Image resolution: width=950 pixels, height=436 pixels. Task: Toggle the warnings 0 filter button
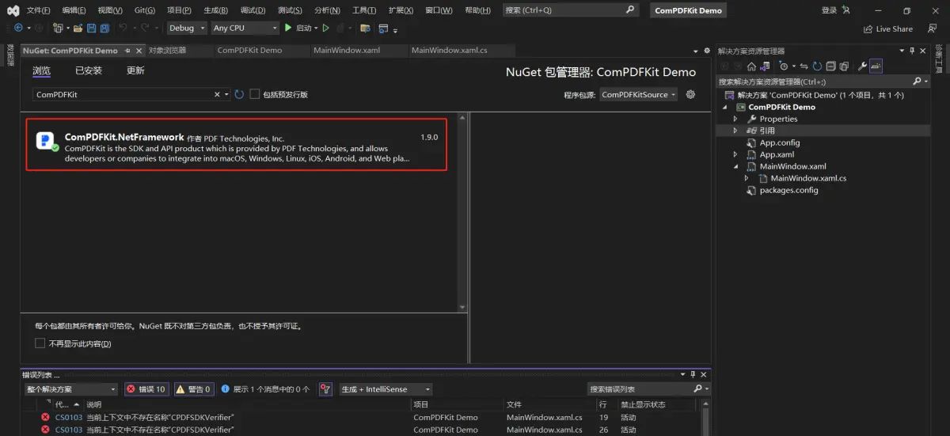[193, 389]
